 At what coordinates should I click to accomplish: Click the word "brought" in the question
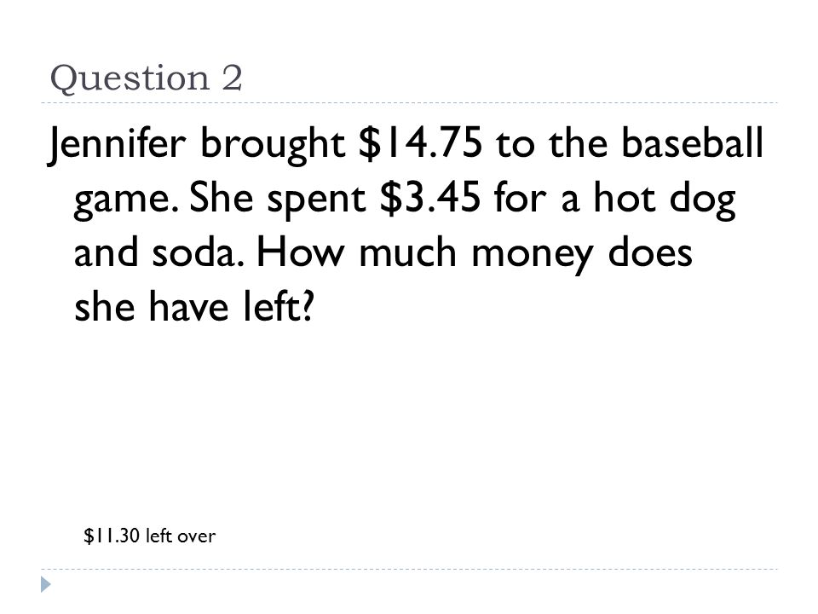click(x=273, y=145)
